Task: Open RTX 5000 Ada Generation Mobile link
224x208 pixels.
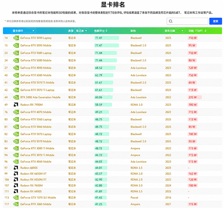Action: point(40,97)
